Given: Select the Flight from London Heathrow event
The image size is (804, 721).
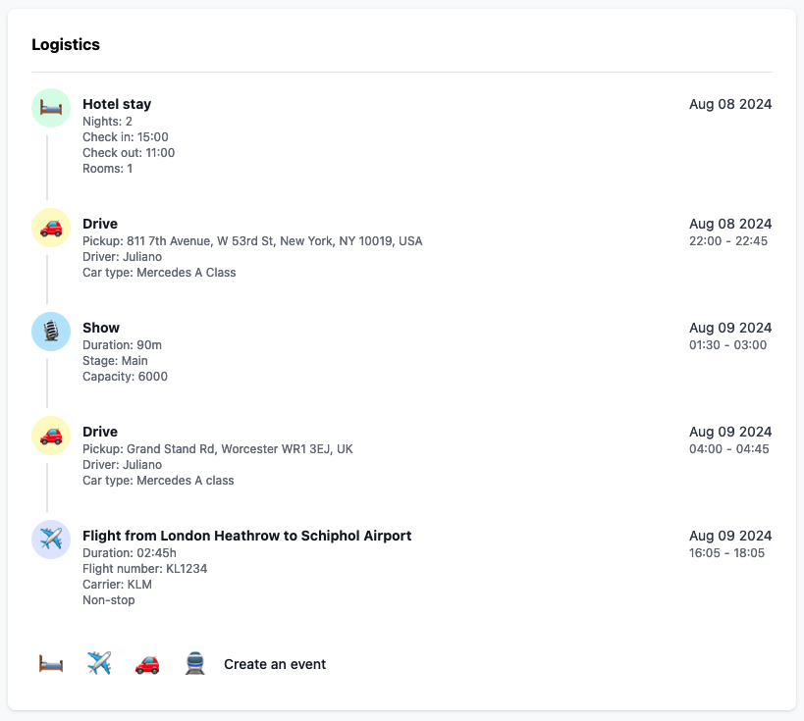Looking at the screenshot, I should point(247,536).
